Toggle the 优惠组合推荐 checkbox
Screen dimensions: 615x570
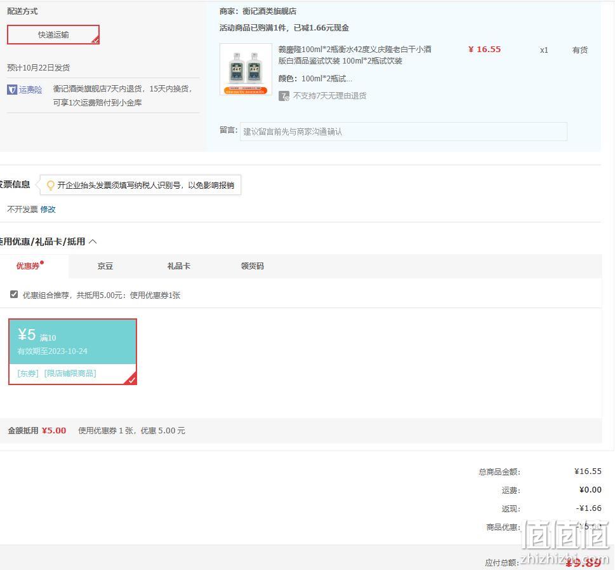pyautogui.click(x=14, y=294)
